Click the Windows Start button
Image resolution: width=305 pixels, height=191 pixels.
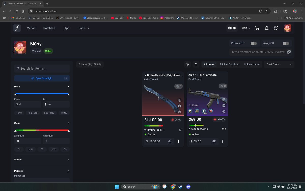(117, 187)
